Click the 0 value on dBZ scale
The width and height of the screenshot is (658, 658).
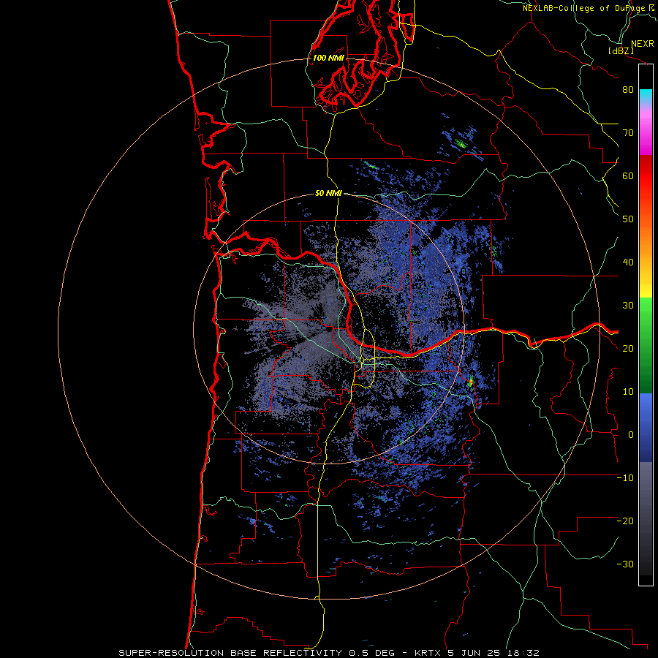(631, 435)
